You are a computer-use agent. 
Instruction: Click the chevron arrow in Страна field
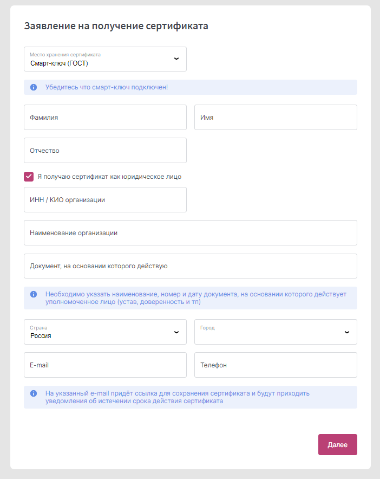176,332
